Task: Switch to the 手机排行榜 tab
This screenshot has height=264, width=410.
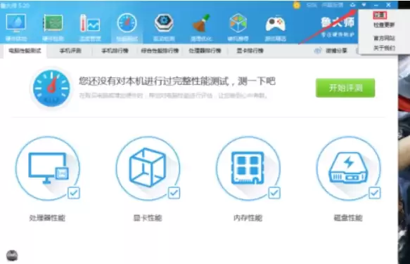Action: click(115, 51)
